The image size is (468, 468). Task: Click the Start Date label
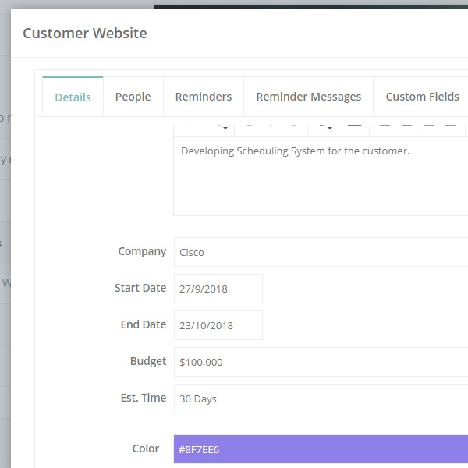[140, 288]
